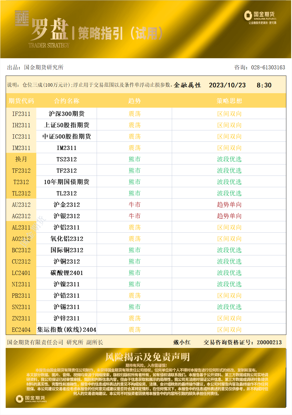The height and width of the screenshot is (415, 292).
Task: Click the square seal emblem beside 罗盘 title
Action: click(22, 18)
